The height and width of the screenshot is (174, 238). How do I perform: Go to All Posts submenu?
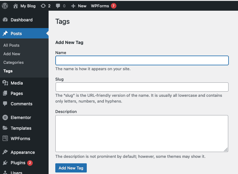(11, 45)
